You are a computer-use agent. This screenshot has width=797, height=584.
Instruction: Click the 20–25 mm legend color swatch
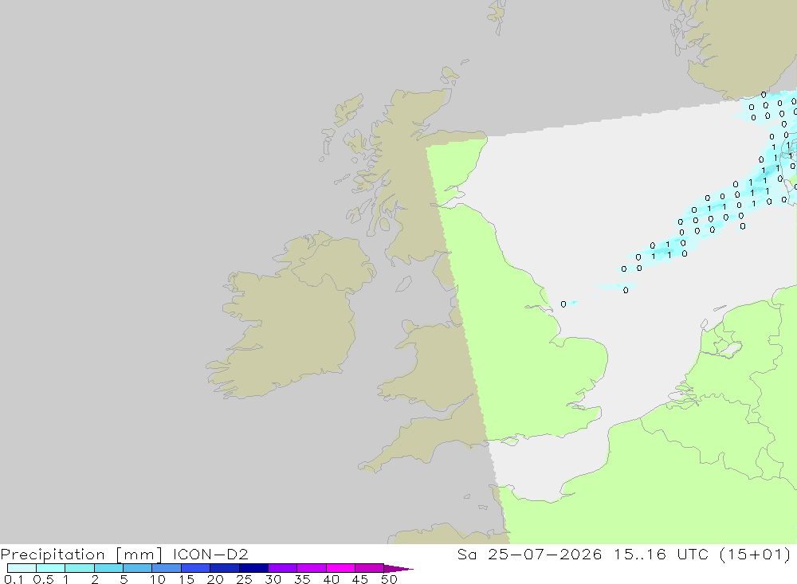click(x=224, y=568)
